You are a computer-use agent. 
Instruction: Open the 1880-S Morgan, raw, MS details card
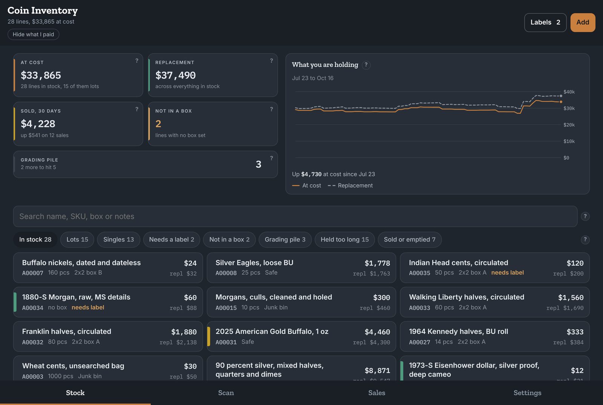tap(108, 302)
